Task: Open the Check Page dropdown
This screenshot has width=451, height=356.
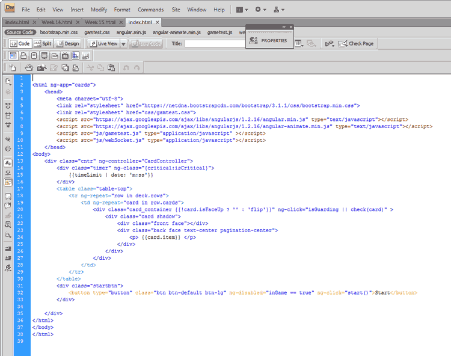Action: coord(356,44)
